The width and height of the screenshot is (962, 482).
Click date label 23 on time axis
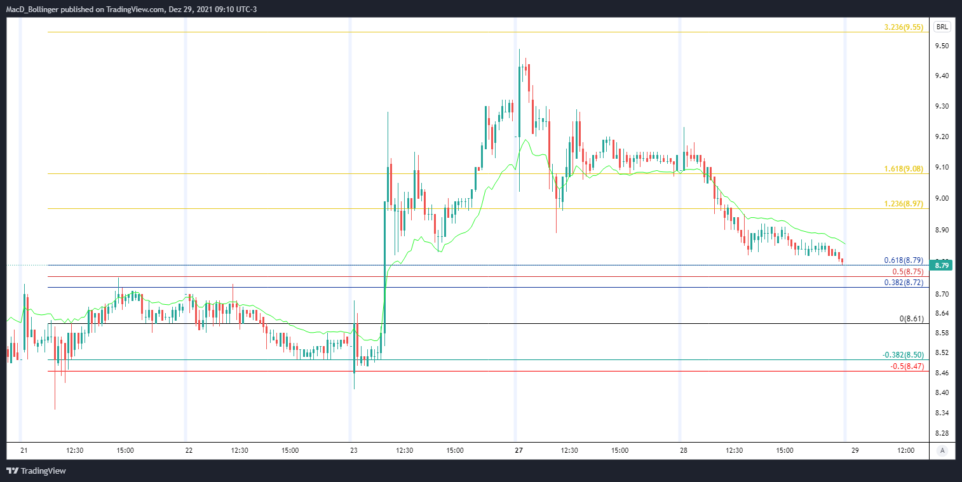[354, 451]
